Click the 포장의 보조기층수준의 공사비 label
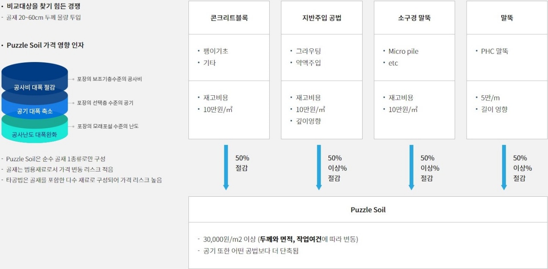This screenshot has height=269, width=548. (110, 79)
